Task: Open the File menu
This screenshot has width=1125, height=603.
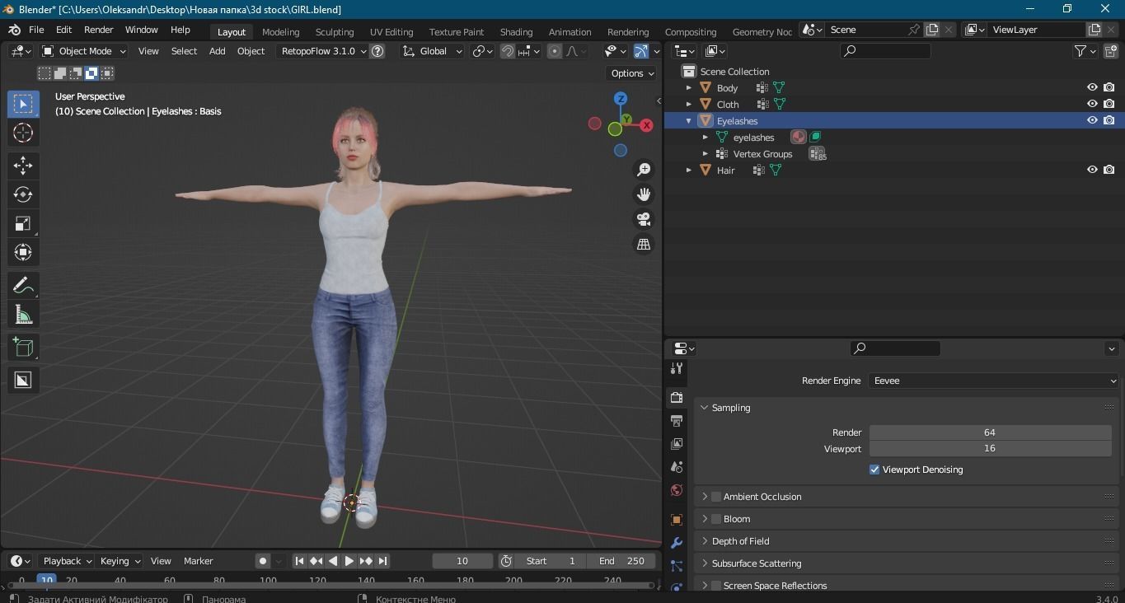Action: click(x=36, y=30)
